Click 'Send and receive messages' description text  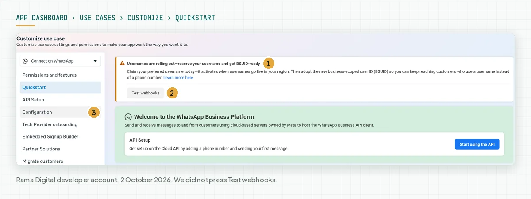(250, 125)
